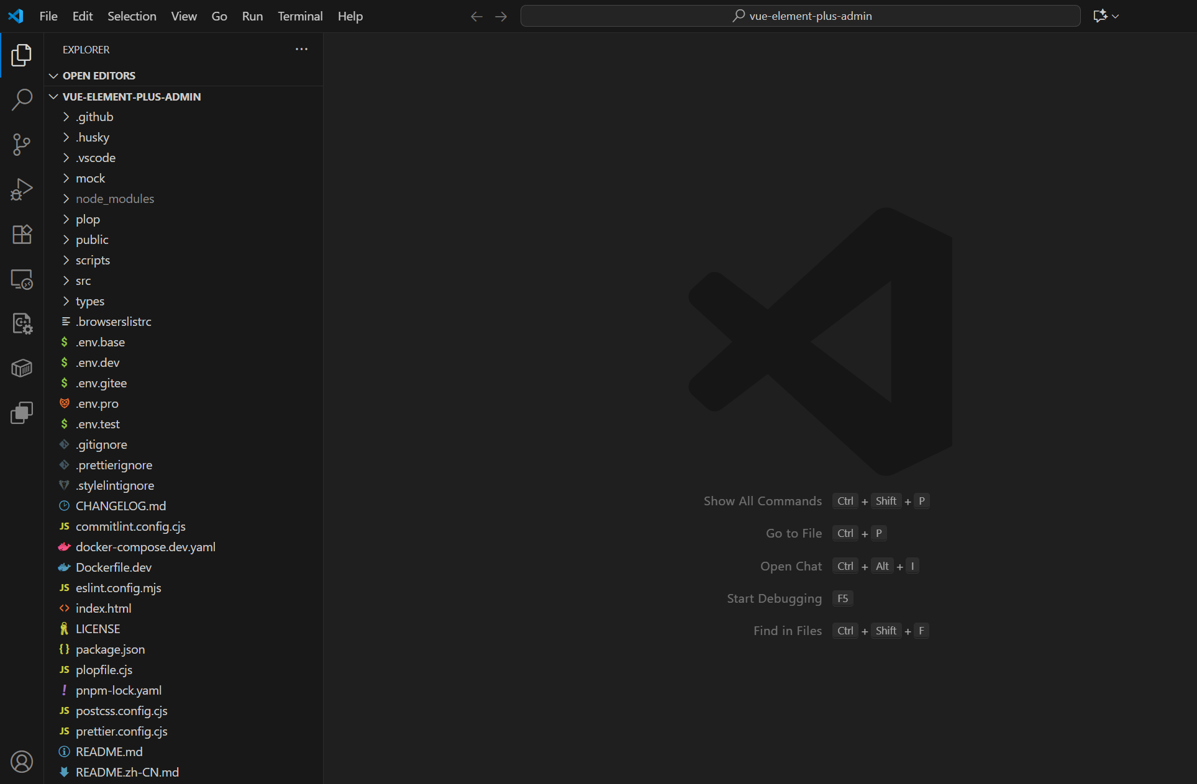This screenshot has width=1197, height=784.
Task: Open the plopfile.cjs file
Action: tap(183, 670)
